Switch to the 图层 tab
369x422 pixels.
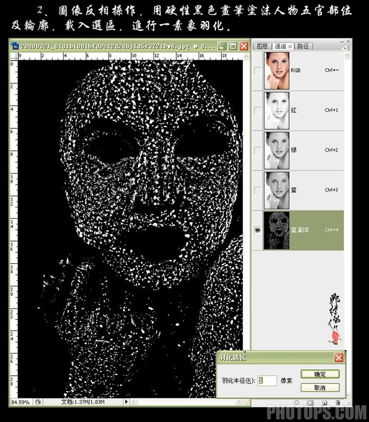coord(262,46)
